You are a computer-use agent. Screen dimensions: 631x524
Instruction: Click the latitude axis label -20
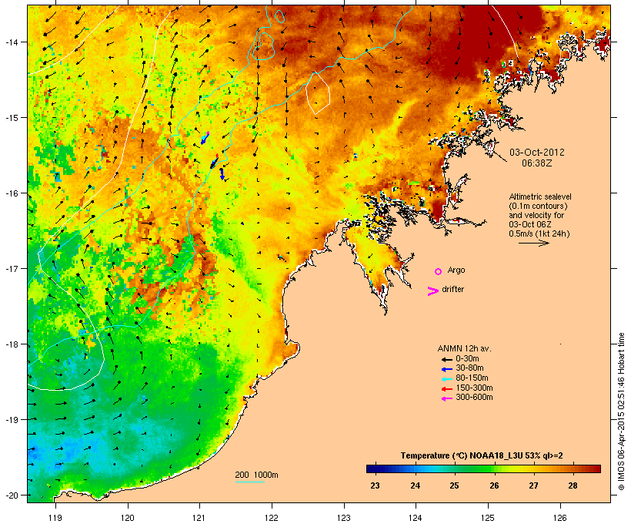12,495
